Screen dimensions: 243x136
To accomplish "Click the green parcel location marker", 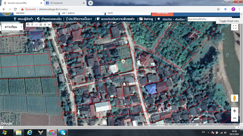I will (123, 62).
